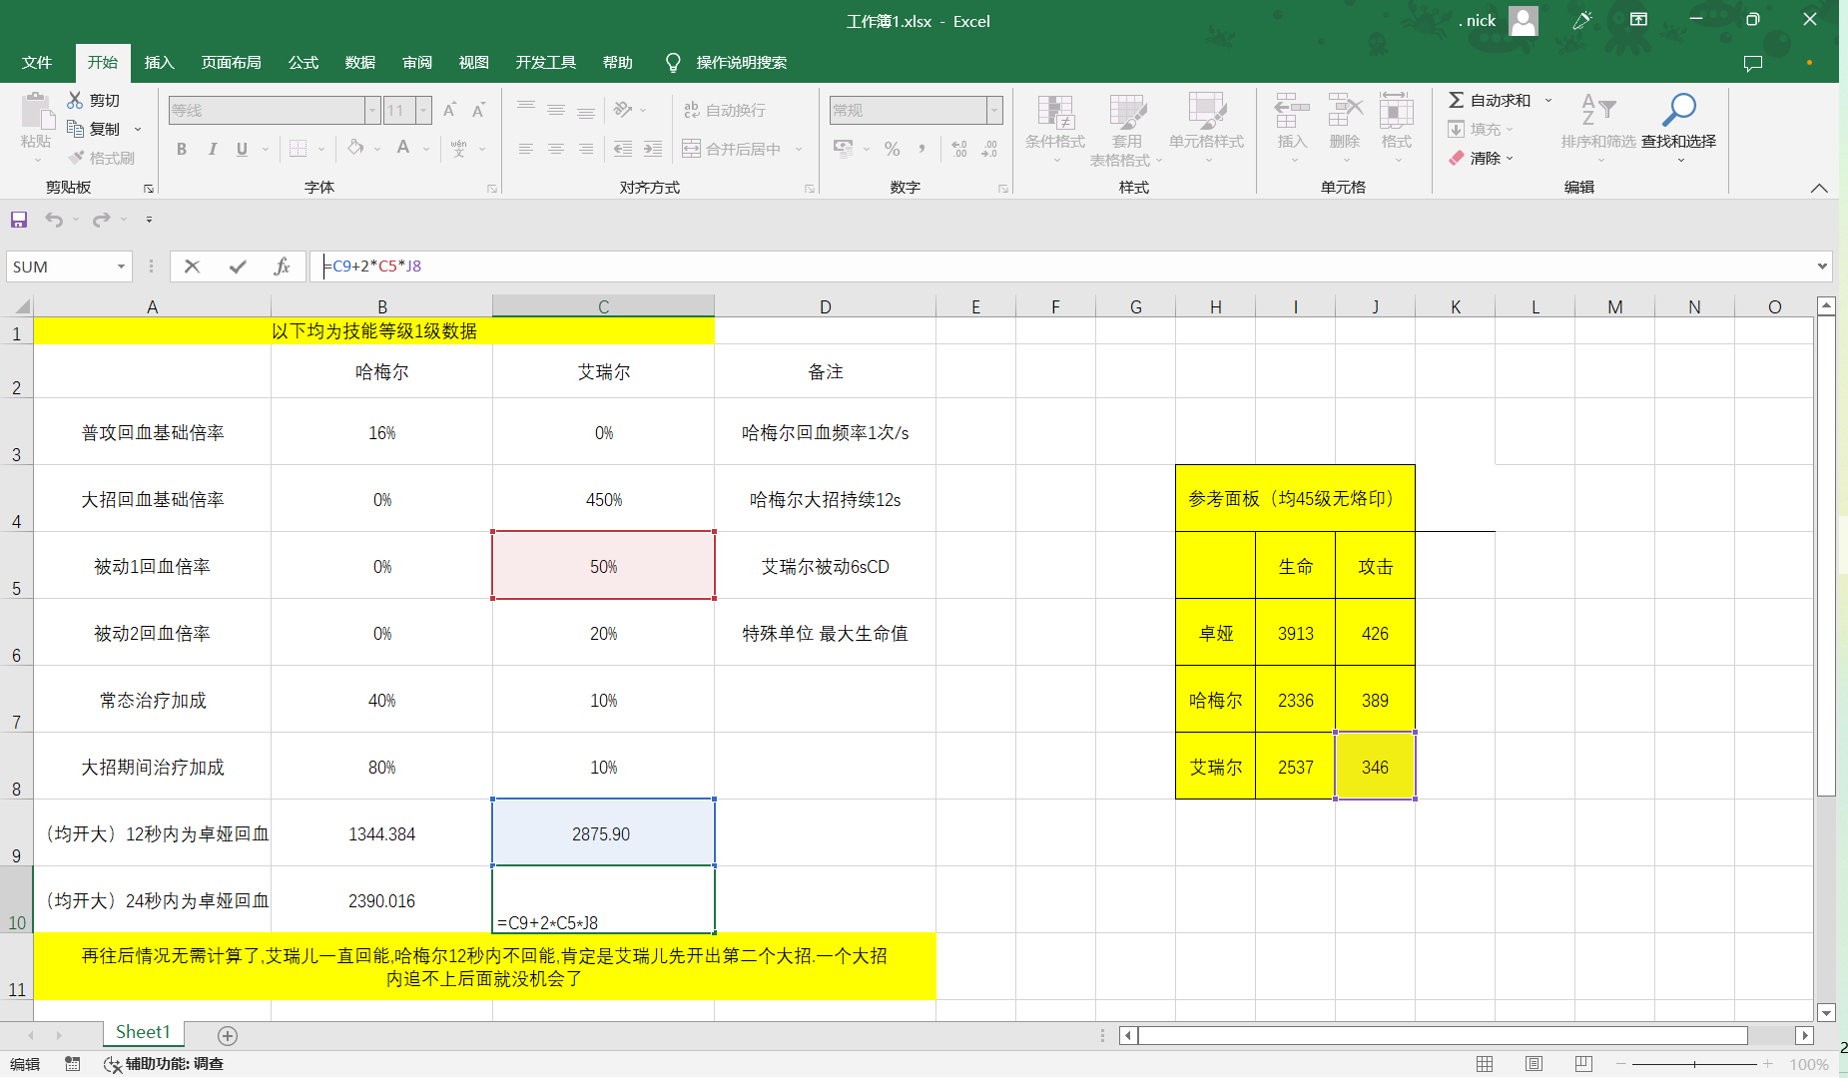The width and height of the screenshot is (1848, 1078).
Task: Select cell J8 containing 346
Action: click(x=1375, y=767)
